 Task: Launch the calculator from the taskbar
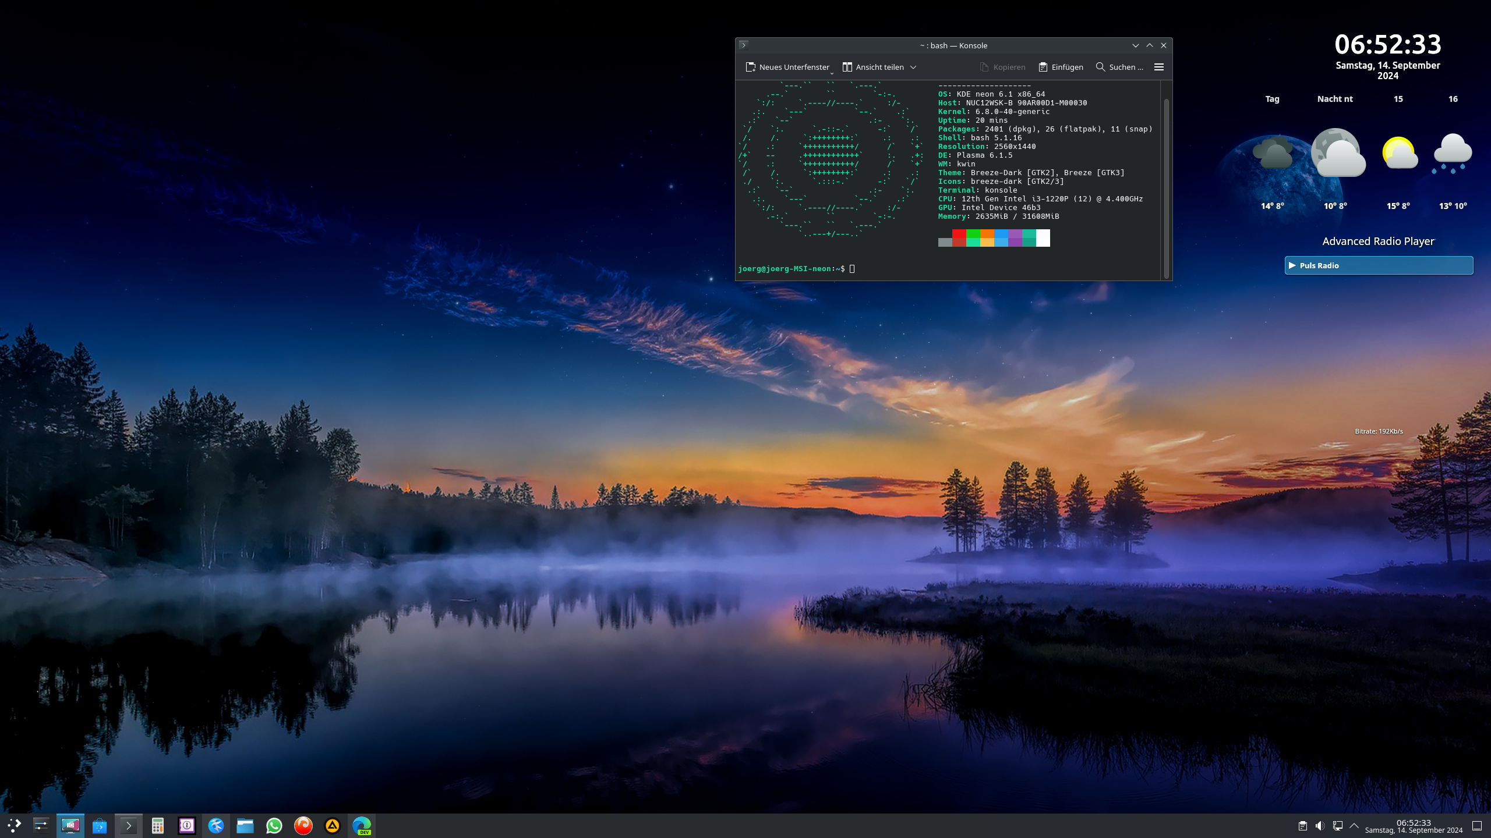(x=158, y=825)
